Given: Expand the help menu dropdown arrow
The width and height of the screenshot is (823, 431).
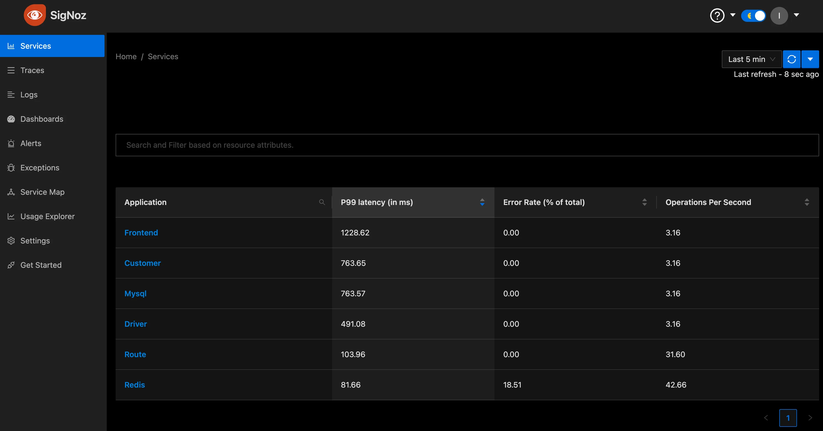Looking at the screenshot, I should point(733,15).
